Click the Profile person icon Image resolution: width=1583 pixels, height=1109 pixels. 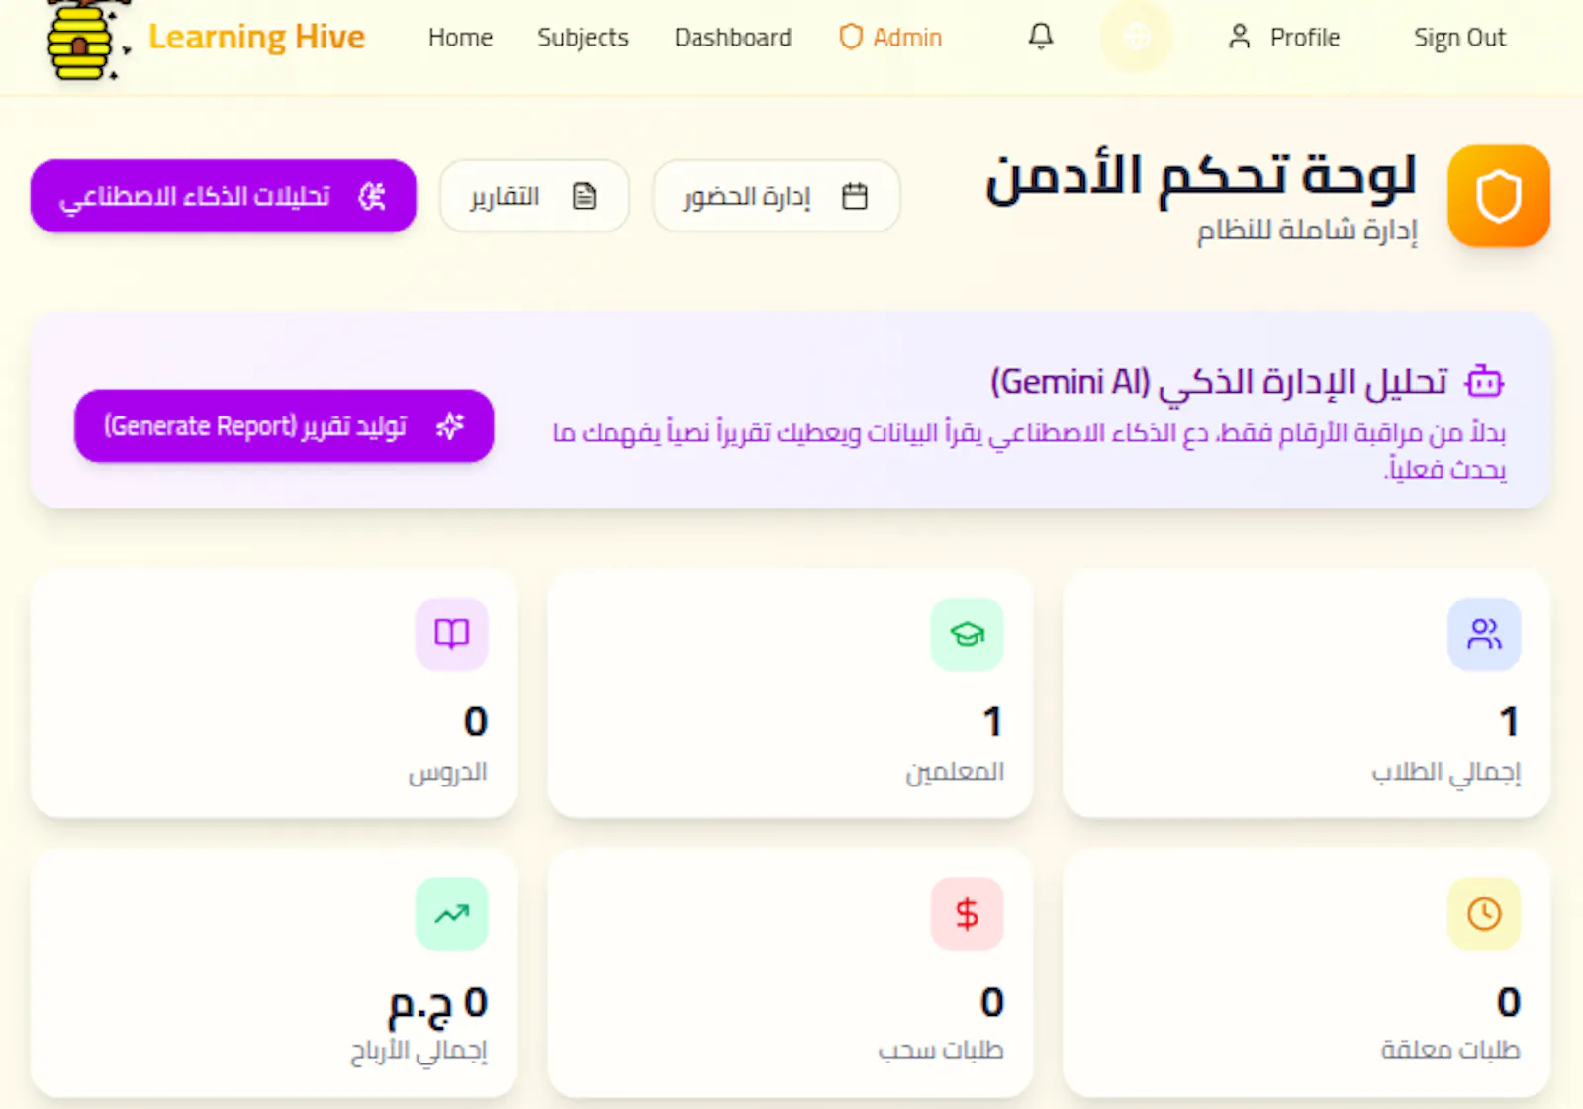1239,37
